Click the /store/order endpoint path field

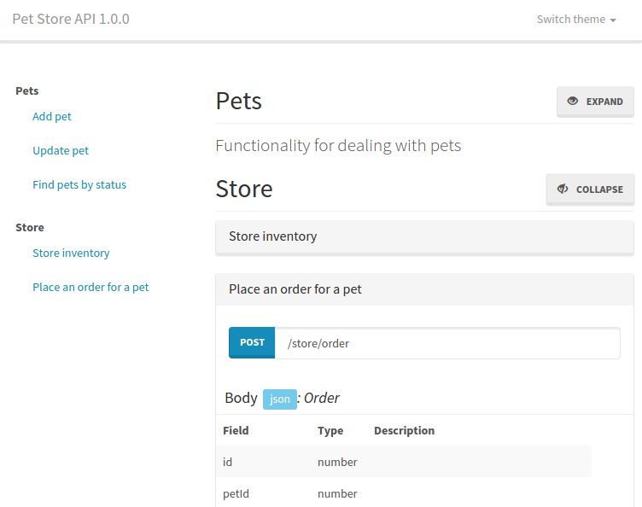447,343
